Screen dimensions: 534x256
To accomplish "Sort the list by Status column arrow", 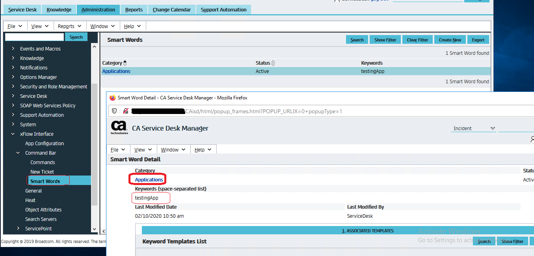I will pos(273,63).
